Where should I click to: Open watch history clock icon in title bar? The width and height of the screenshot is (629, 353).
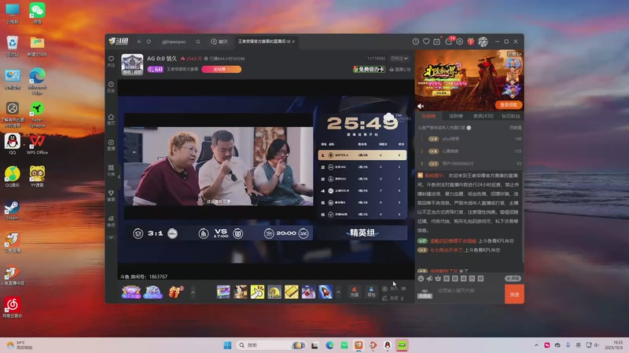(416, 42)
